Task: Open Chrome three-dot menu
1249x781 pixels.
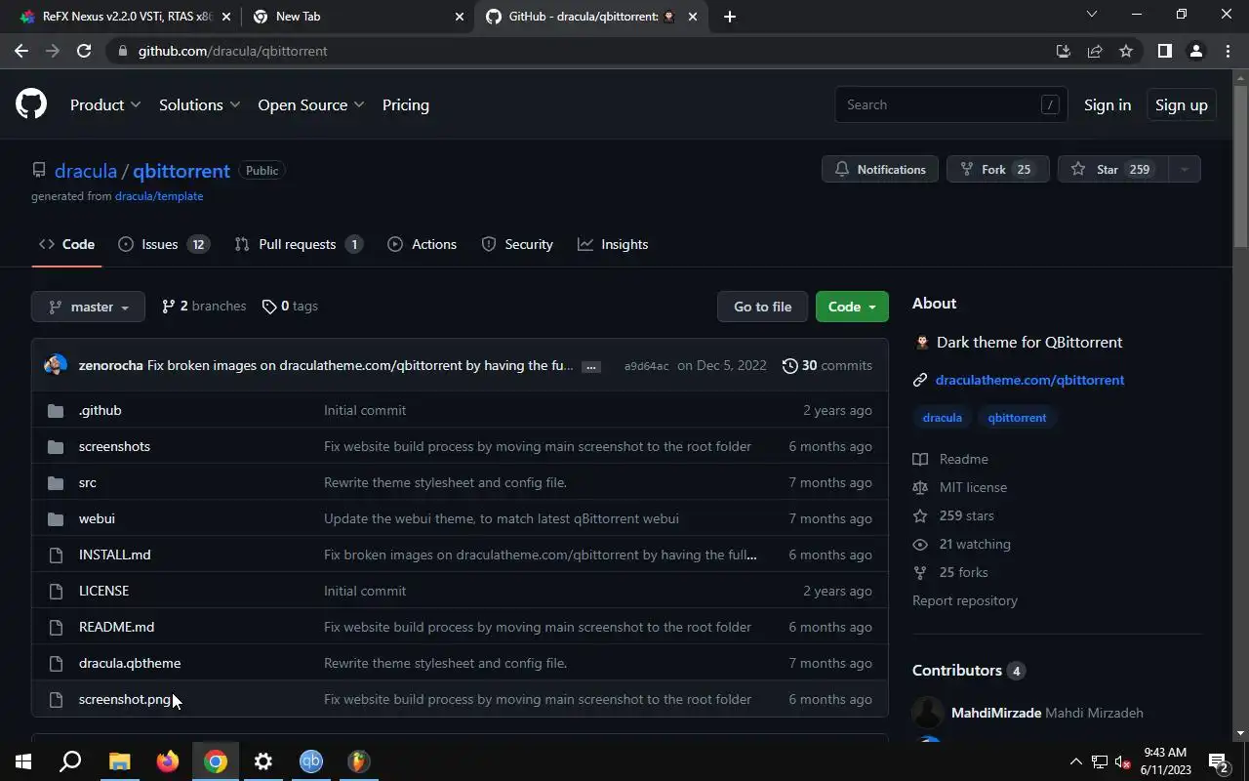Action: tap(1228, 51)
